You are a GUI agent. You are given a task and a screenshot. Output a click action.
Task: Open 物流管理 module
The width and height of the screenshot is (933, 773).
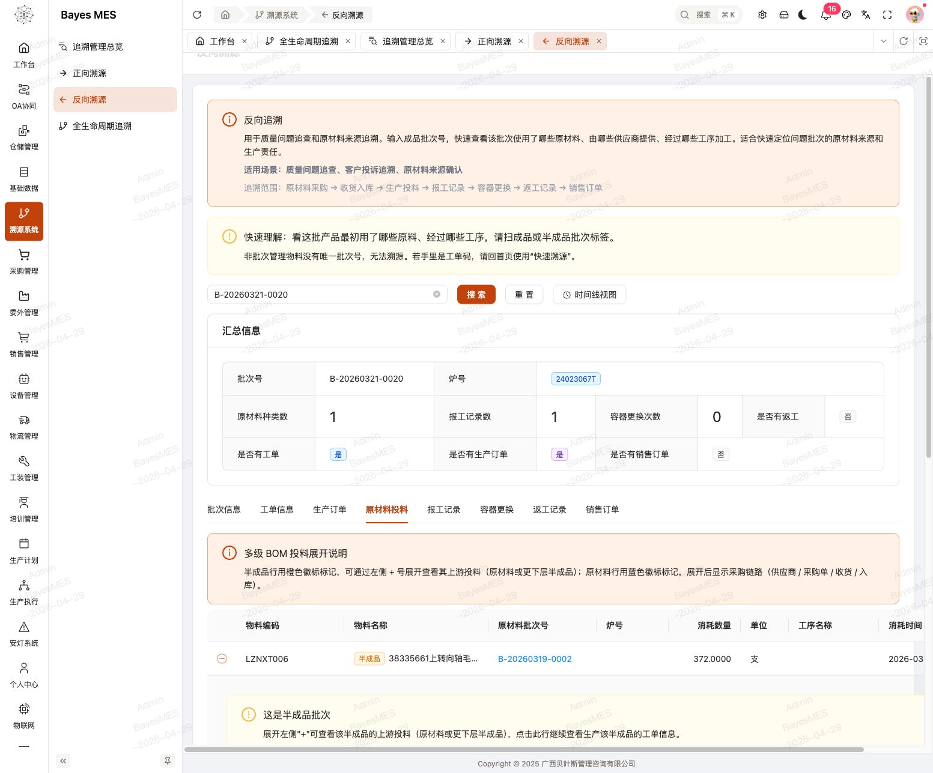[24, 427]
